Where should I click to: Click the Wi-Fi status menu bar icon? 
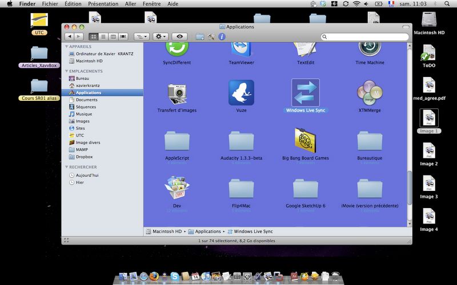[356, 4]
